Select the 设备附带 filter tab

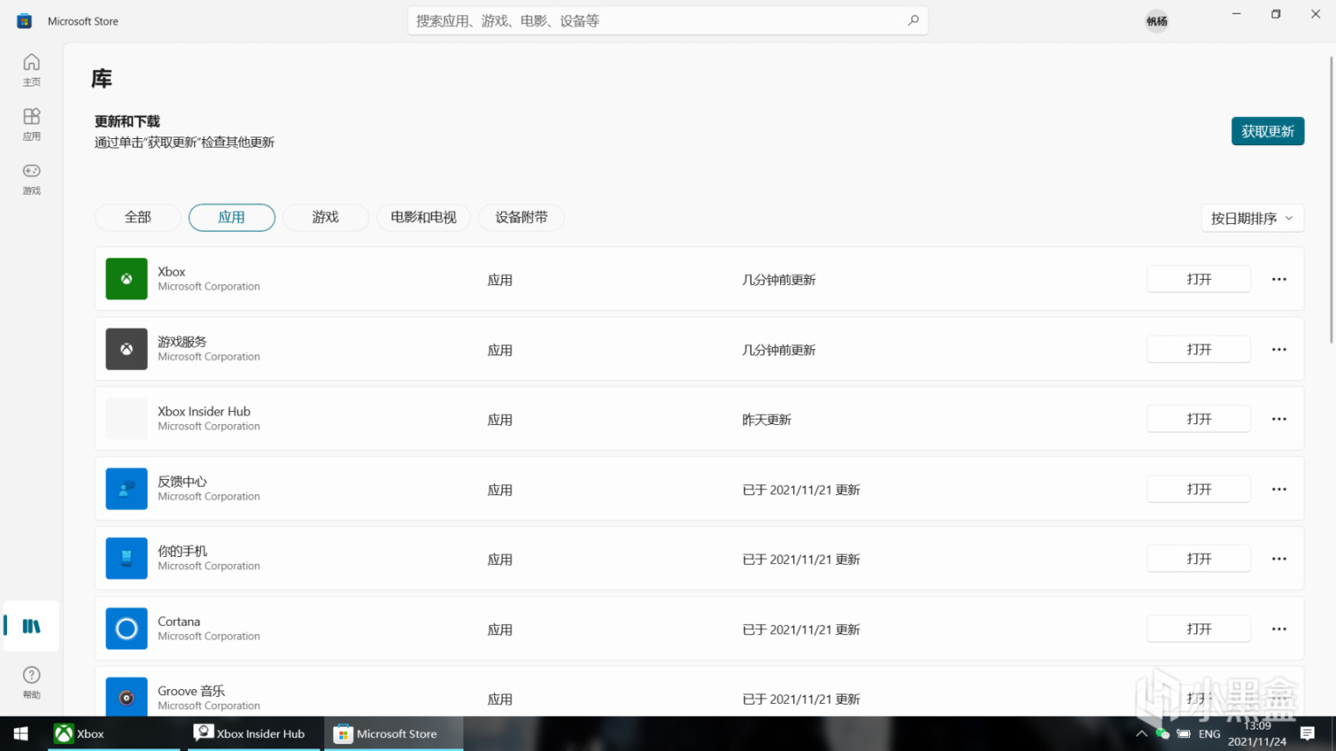point(522,217)
